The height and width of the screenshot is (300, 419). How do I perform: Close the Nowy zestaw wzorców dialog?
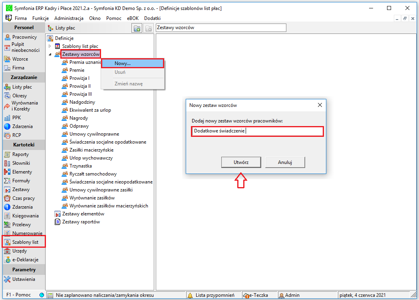(x=320, y=105)
